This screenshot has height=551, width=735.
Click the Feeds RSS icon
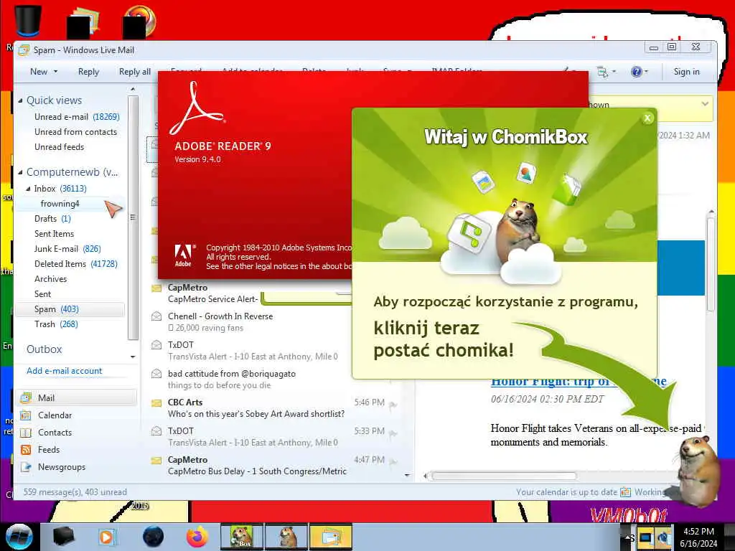coord(26,450)
